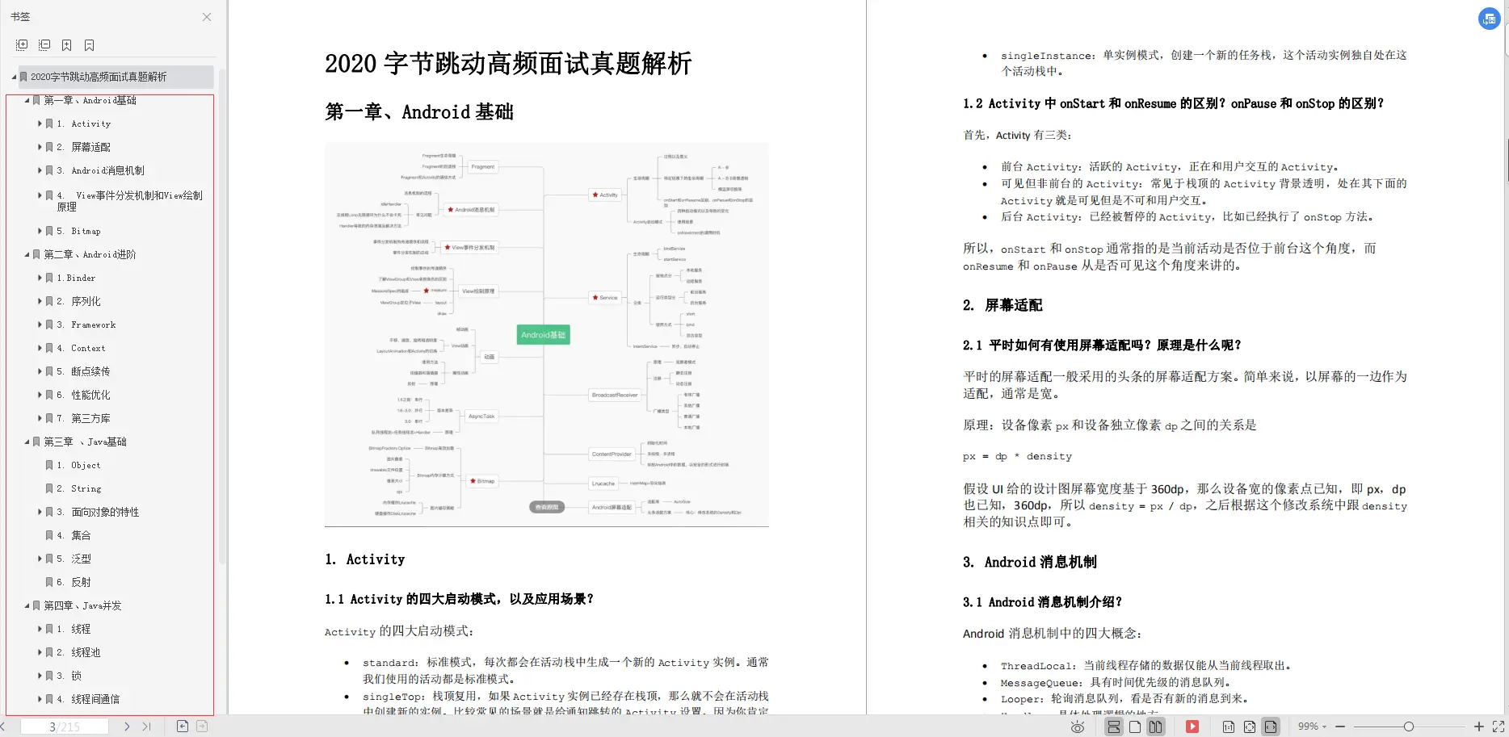
Task: Open bookmark 1. Object
Action: coord(79,465)
